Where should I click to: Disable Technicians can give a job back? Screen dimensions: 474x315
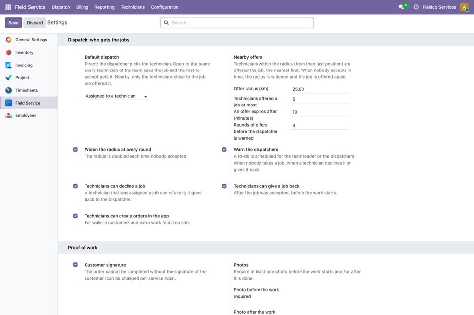(x=224, y=186)
